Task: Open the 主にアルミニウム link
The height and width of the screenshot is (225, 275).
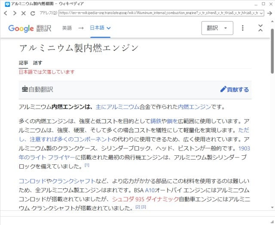Action: 117,107
